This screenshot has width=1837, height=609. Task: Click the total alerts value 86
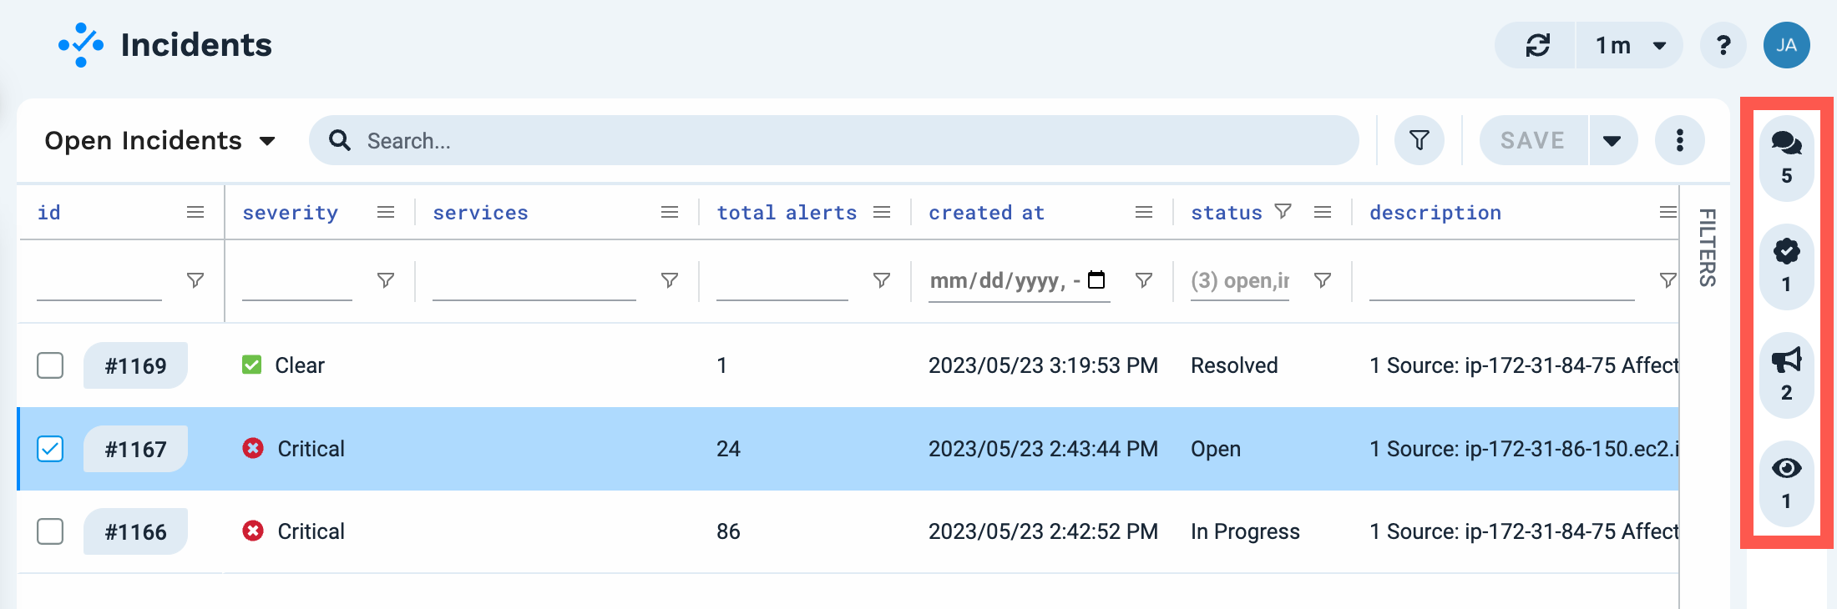[x=728, y=531]
